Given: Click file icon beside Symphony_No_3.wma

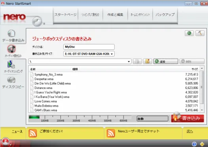Looking at the screenshot, I should (x=32, y=74).
